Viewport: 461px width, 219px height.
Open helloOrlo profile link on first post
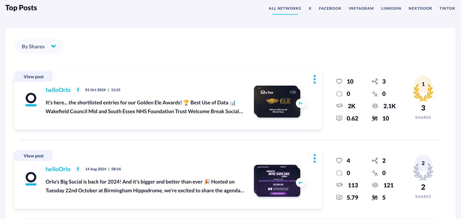coord(58,90)
